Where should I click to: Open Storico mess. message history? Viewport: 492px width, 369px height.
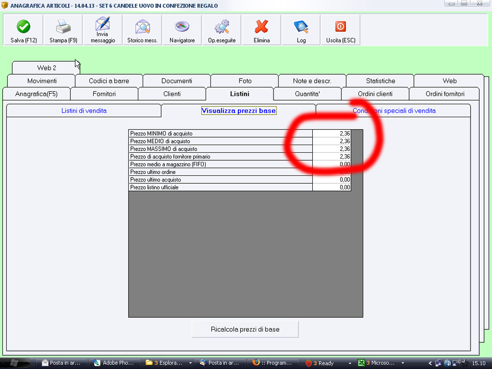tap(142, 30)
